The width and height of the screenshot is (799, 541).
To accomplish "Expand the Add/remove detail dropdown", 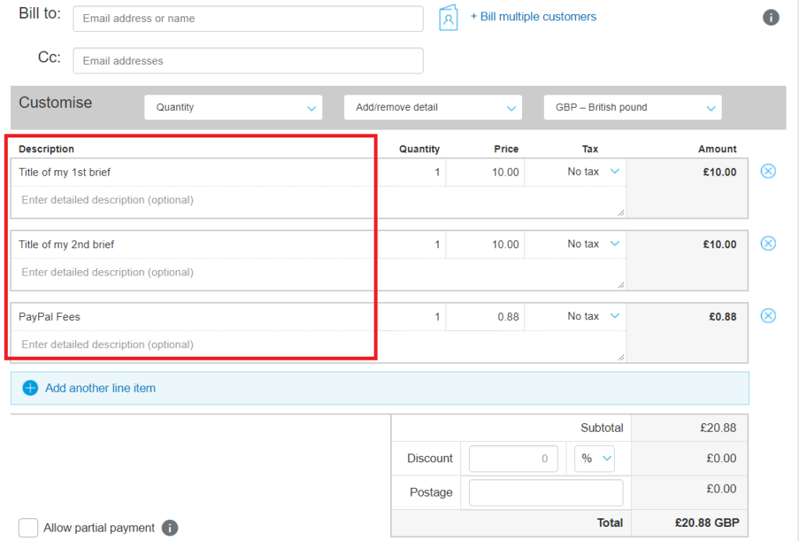I will tap(432, 108).
